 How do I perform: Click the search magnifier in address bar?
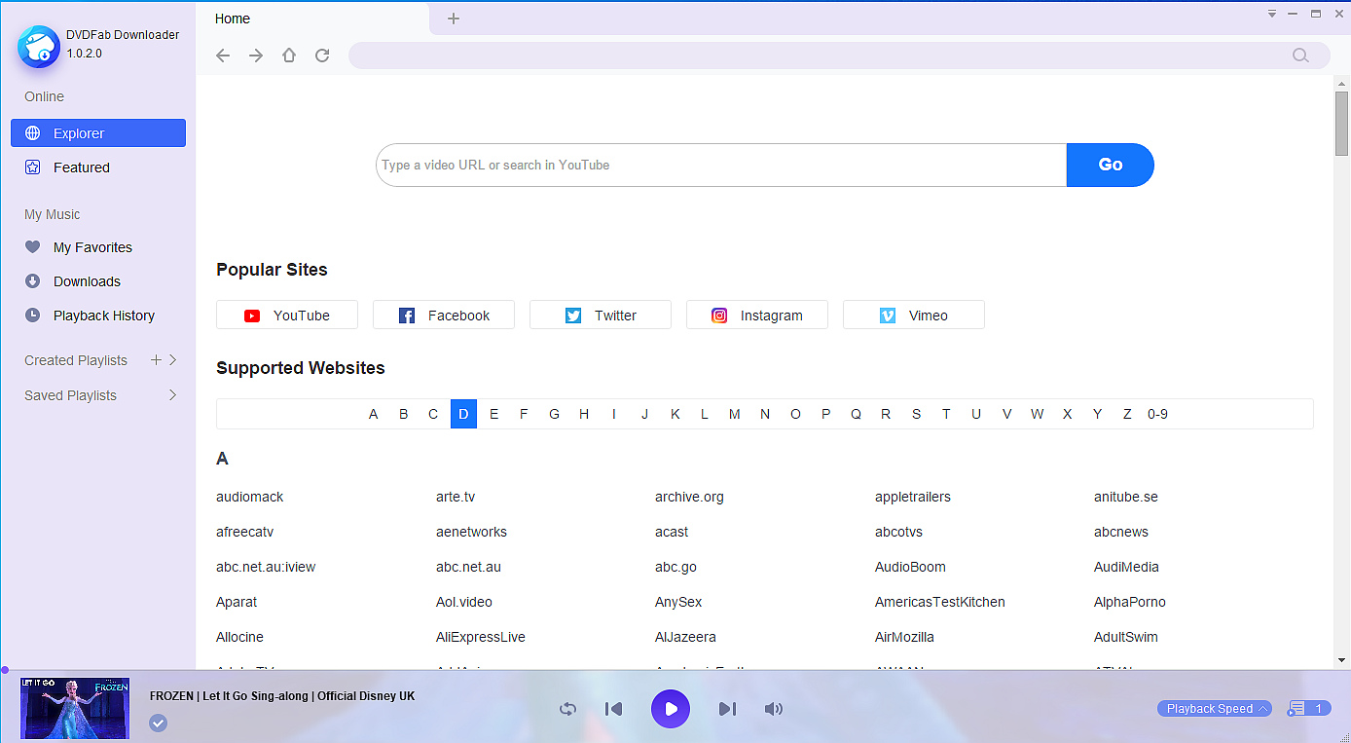click(1300, 56)
